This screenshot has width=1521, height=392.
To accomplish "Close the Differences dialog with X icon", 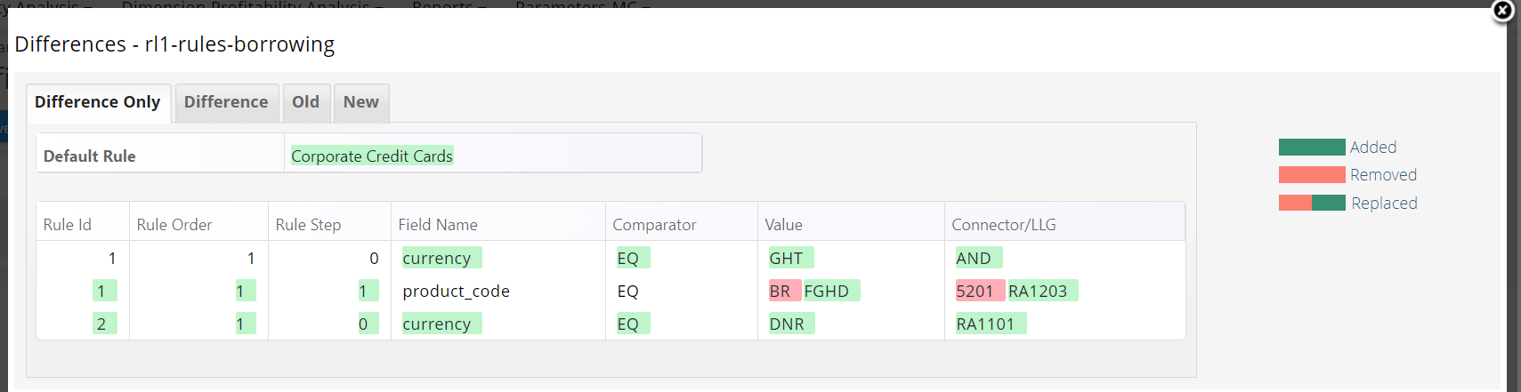I will click(x=1502, y=11).
